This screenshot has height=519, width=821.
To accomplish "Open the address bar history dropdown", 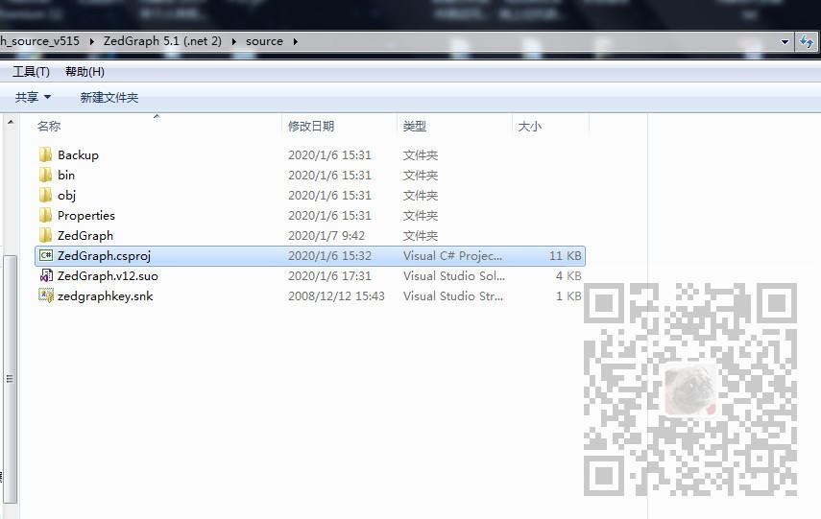I will [x=785, y=42].
